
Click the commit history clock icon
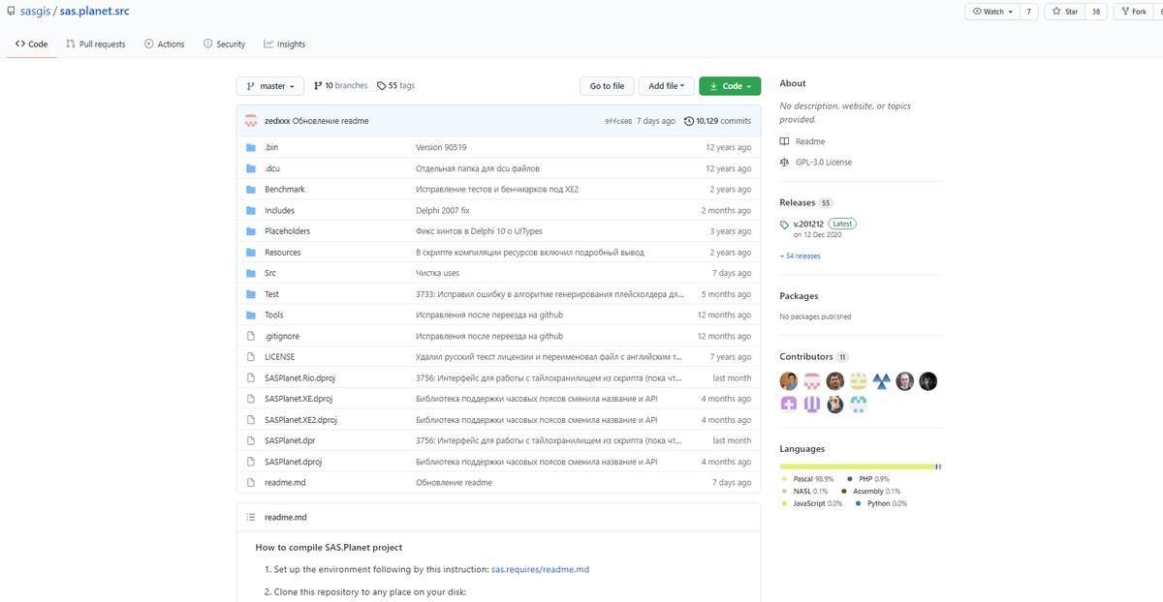click(688, 121)
